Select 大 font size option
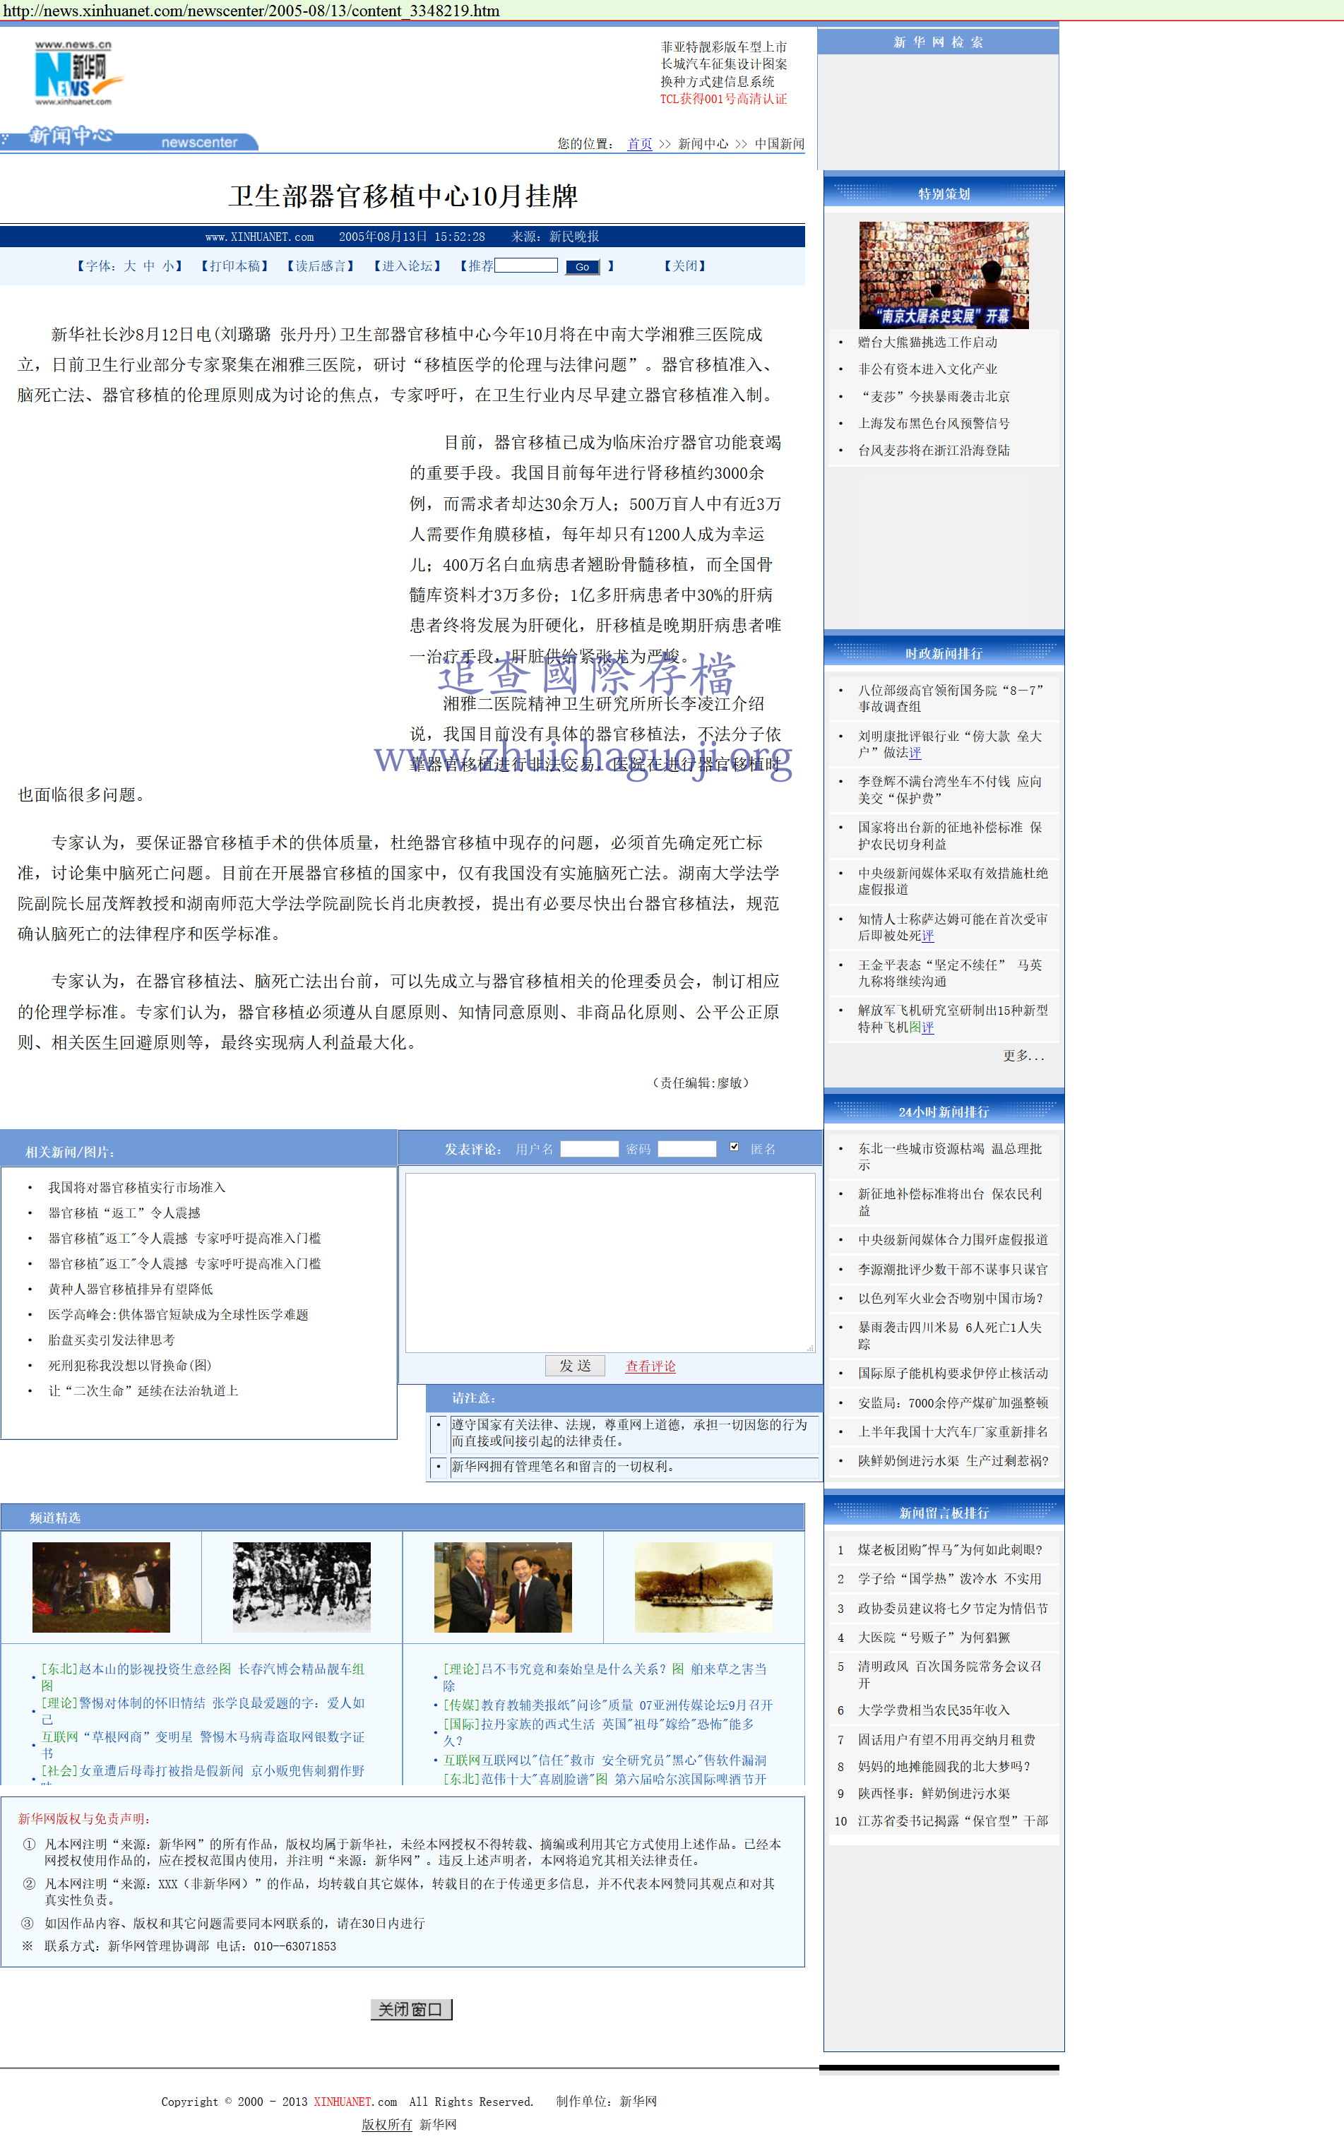Screen dimensions: 1344x2139 [x=130, y=266]
